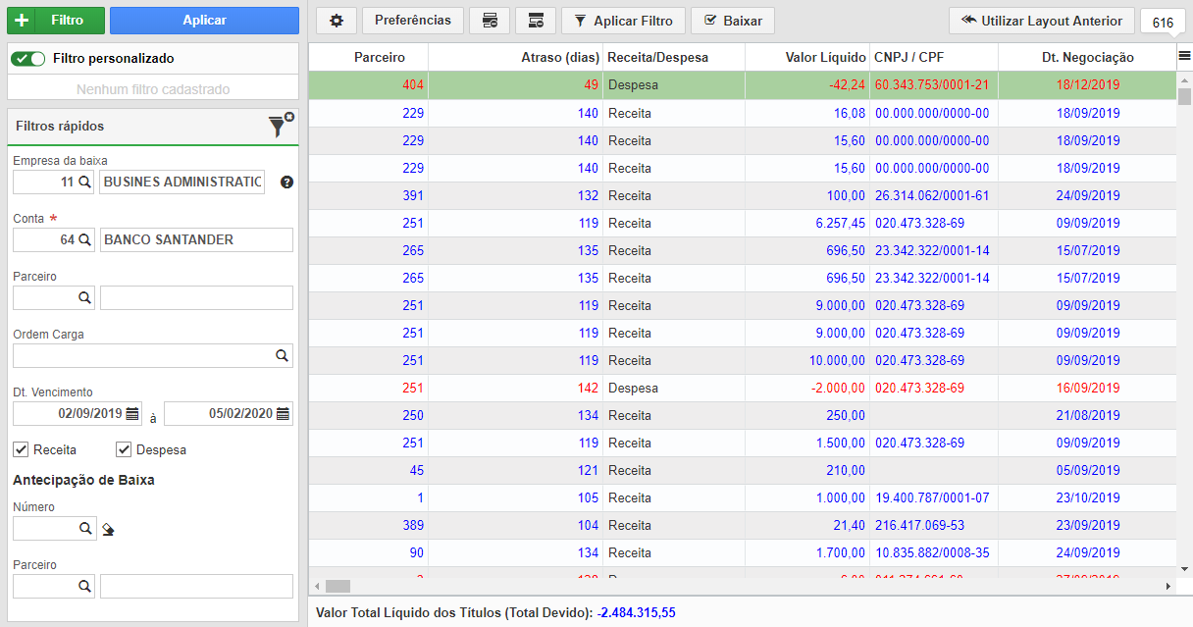Click BANCO SANTANDER account name field
The height and width of the screenshot is (627, 1193).
[196, 239]
